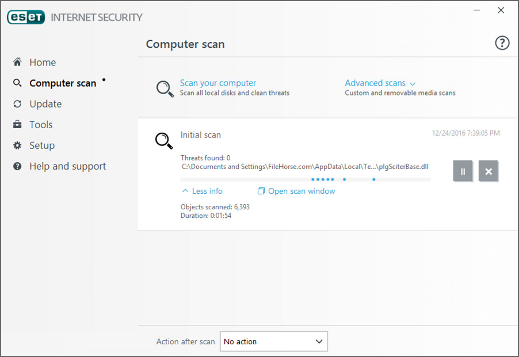Click the Tools toolbox icon

(17, 125)
